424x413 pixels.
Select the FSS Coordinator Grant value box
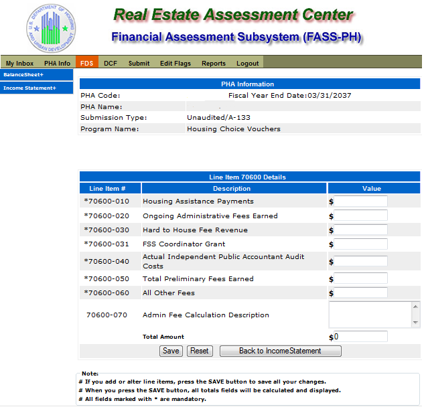coord(360,244)
